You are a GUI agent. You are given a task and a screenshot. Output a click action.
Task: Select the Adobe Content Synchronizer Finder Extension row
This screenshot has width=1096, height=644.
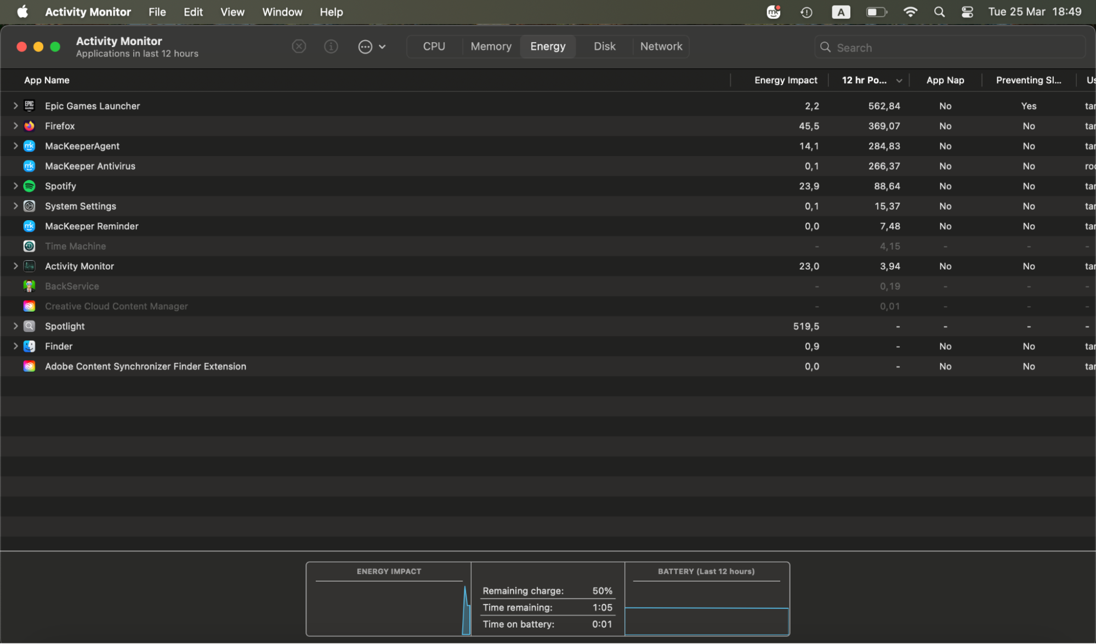145,366
